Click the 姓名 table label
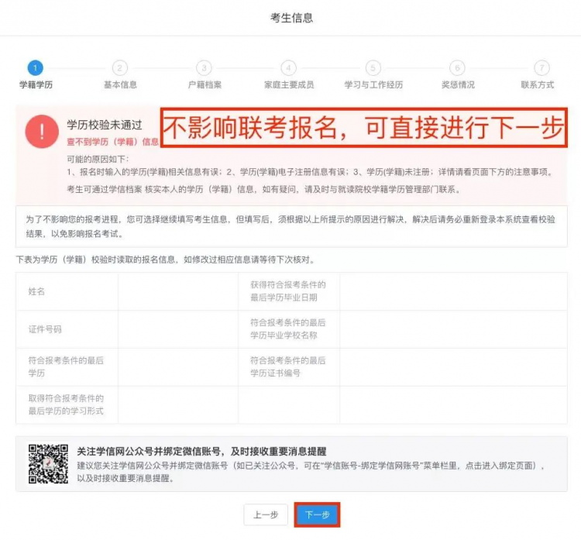This screenshot has width=581, height=540. pyautogui.click(x=36, y=291)
